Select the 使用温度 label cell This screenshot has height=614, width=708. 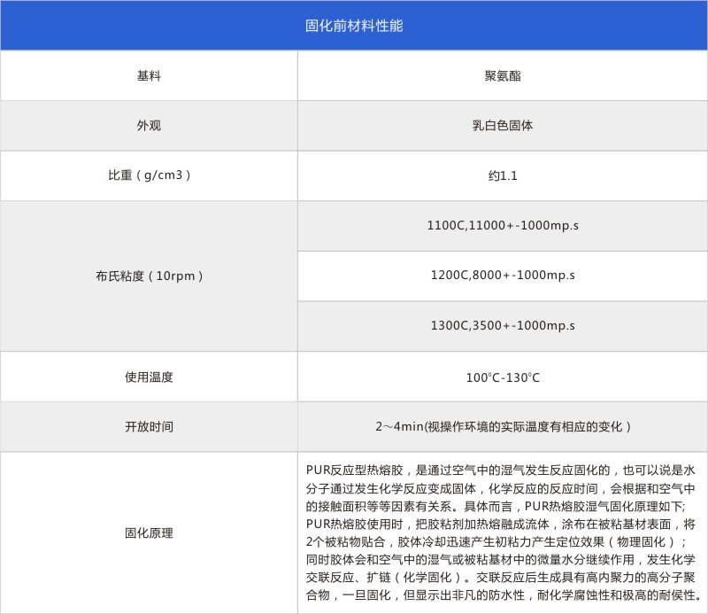tap(149, 377)
